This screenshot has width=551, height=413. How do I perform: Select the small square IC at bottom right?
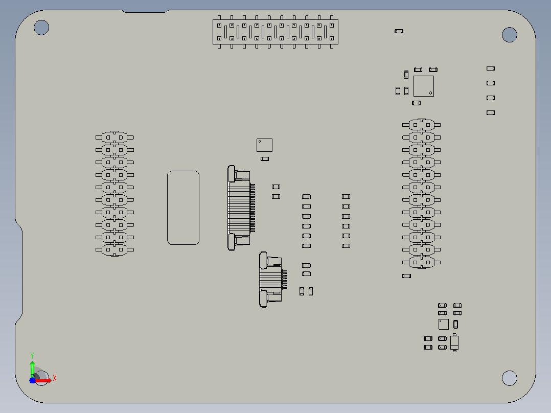(x=444, y=324)
